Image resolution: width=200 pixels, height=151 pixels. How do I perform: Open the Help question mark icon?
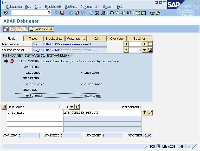[x=152, y=13]
